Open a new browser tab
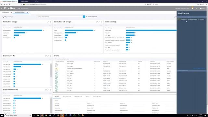208x117 pixels. pos(38,1)
